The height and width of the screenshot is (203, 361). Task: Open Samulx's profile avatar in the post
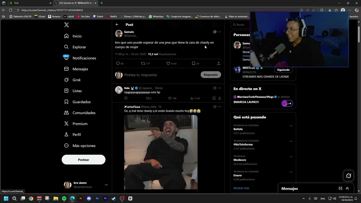pos(119,34)
